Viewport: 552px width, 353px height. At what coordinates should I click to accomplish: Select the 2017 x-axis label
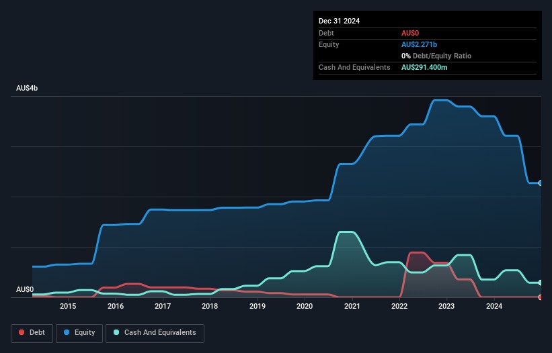(x=163, y=307)
